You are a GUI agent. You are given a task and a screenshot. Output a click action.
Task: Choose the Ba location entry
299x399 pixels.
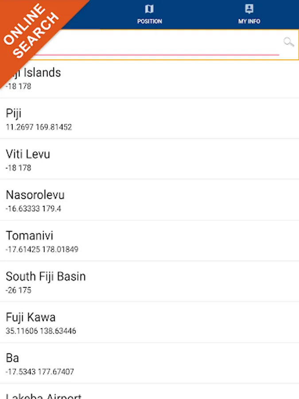coord(12,358)
